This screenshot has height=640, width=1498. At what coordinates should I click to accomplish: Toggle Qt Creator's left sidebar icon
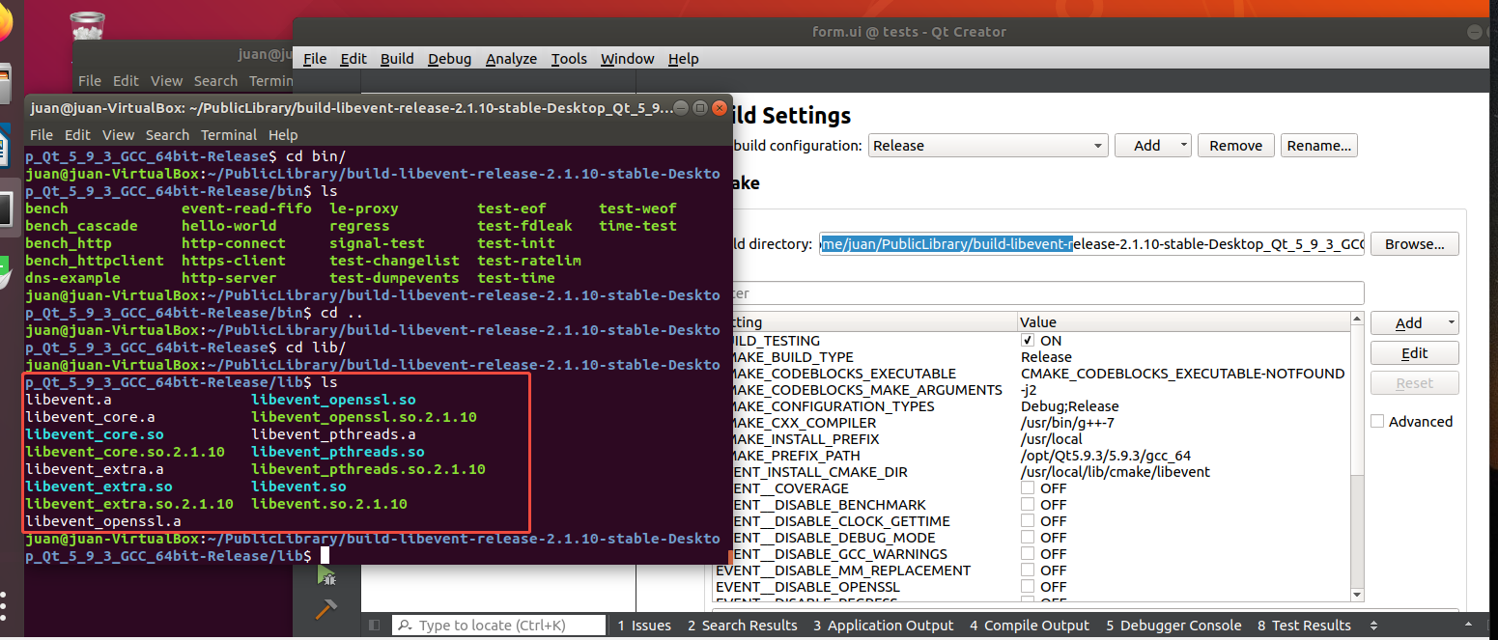pos(375,626)
